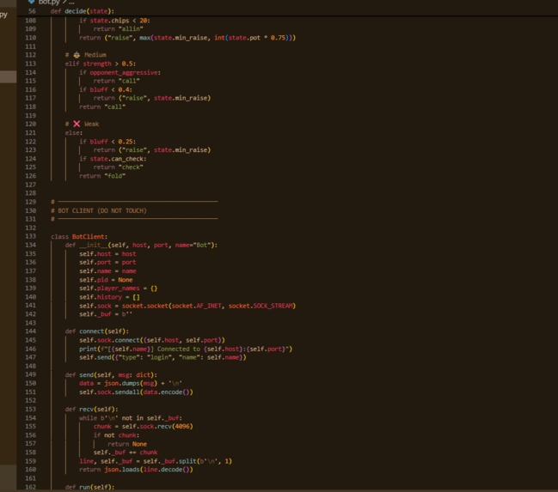This screenshot has height=492, width=558.
Task: Click the 'return json.loads(line.decode())' line
Action: tap(136, 470)
